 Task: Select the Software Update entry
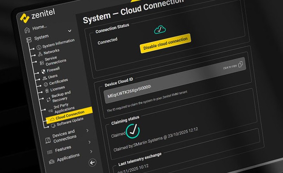point(70,122)
